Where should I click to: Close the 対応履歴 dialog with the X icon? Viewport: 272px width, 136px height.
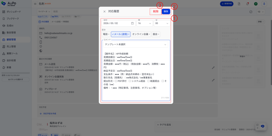104,12
